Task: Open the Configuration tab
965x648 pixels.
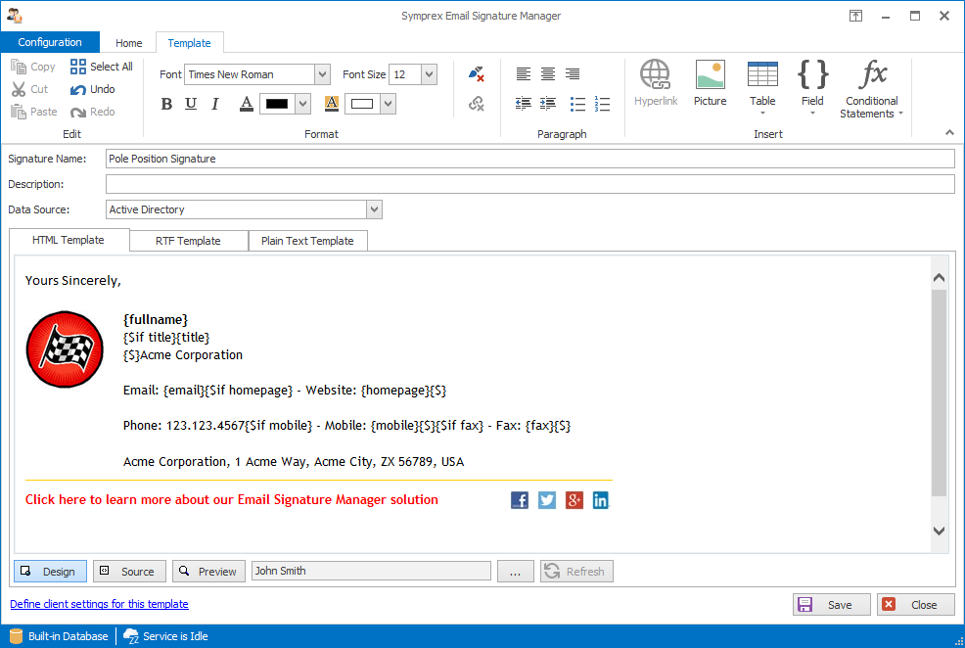Action: click(50, 42)
